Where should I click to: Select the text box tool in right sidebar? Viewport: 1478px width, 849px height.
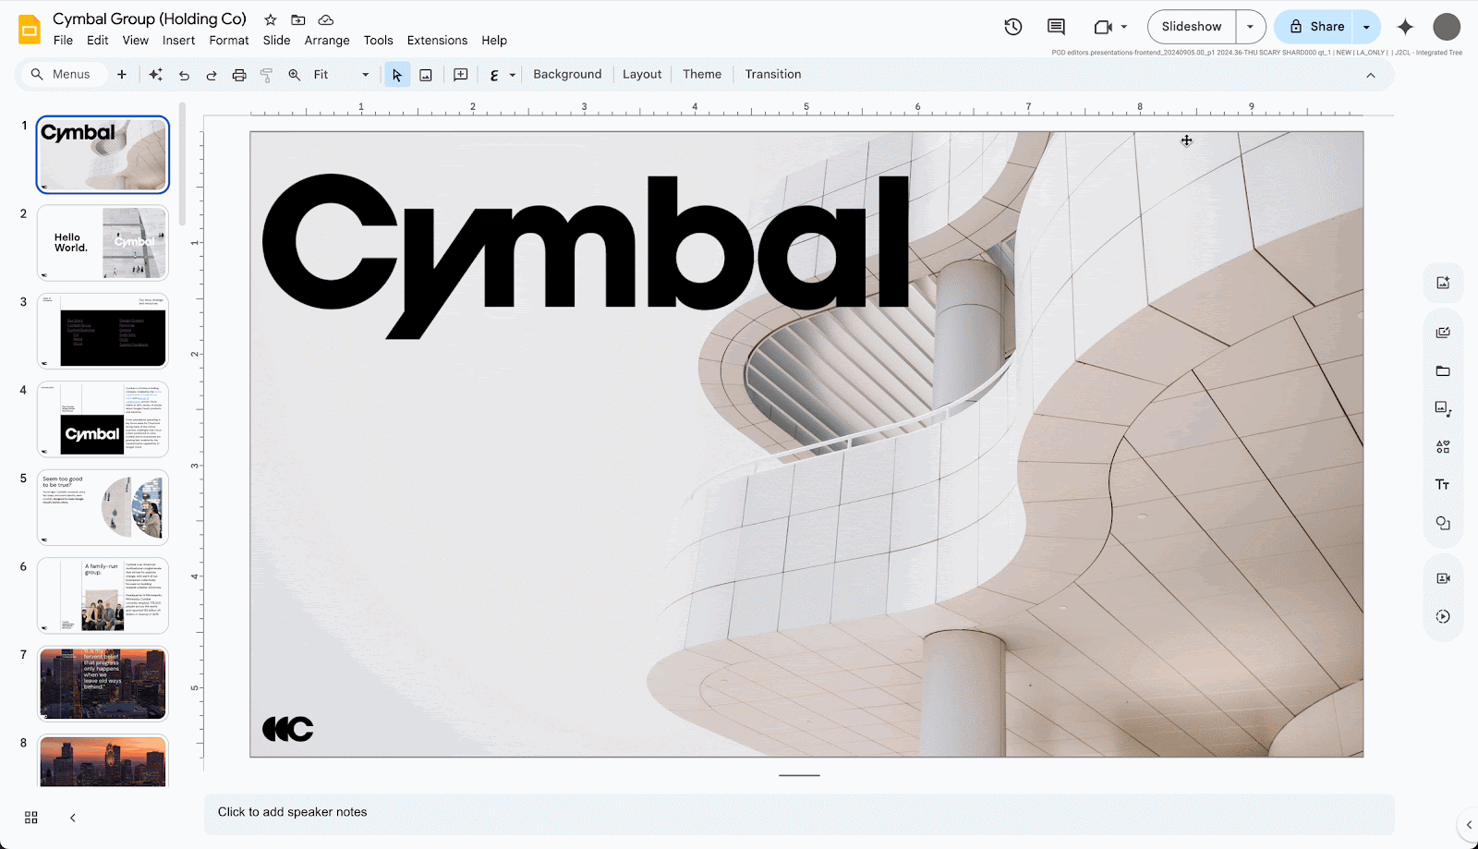pyautogui.click(x=1442, y=483)
